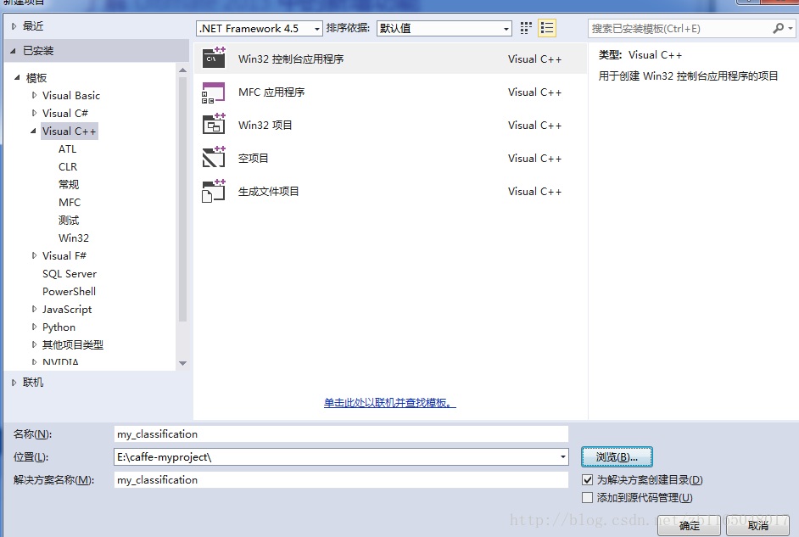Click the 取消 cancel button
The width and height of the screenshot is (799, 537).
point(757,526)
